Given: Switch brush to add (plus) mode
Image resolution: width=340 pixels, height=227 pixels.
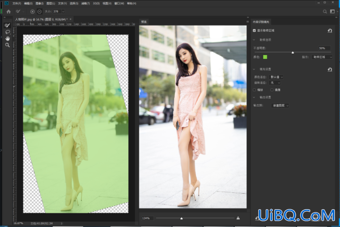Looking at the screenshot, I should (32, 12).
